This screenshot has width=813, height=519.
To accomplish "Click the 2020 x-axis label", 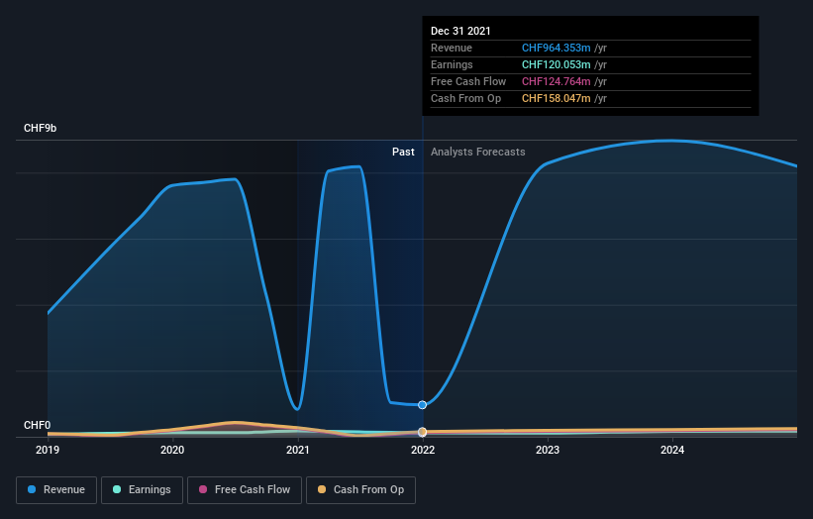I will 172,450.
